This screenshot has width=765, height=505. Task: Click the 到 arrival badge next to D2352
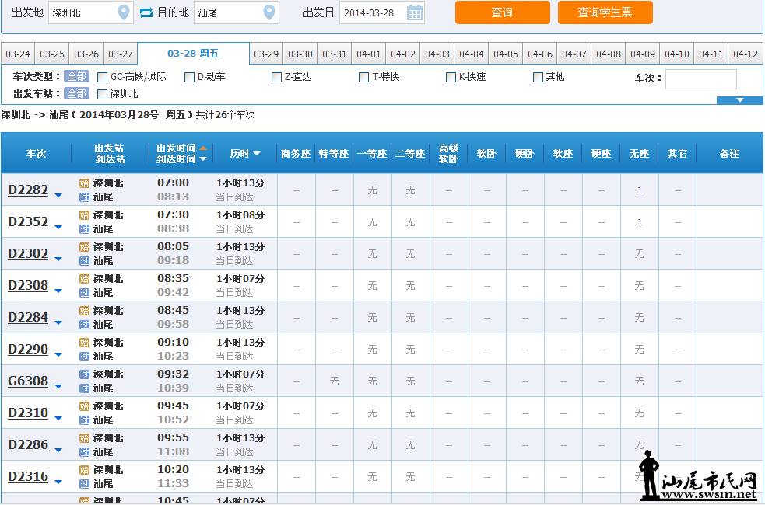coord(84,228)
